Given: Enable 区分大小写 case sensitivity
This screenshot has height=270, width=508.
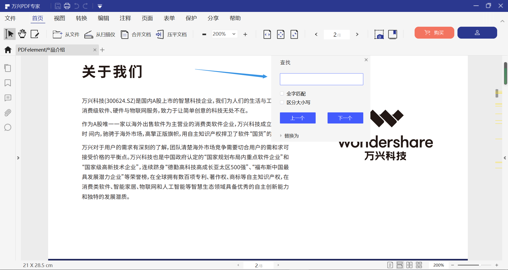Looking at the screenshot, I should click(x=282, y=102).
